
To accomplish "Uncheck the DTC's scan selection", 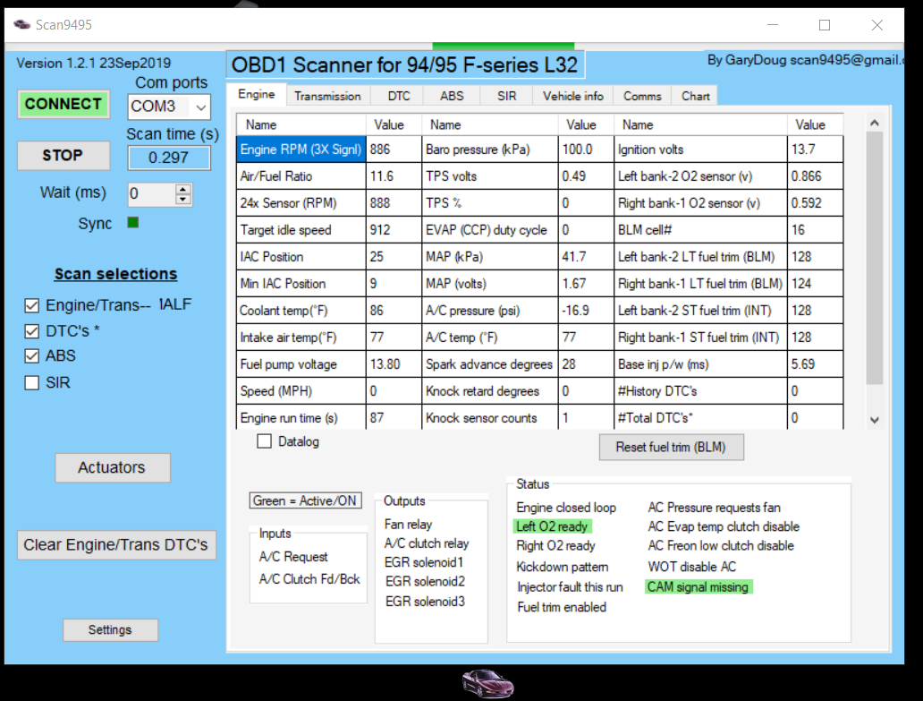I will [32, 331].
